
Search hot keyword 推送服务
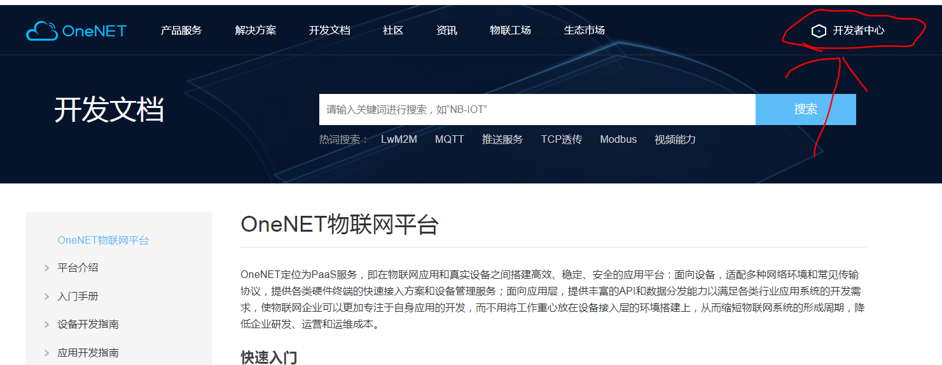[502, 139]
